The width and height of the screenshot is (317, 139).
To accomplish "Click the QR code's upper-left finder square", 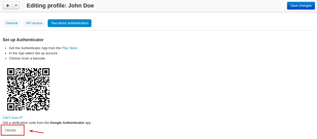I will (x=11, y=72).
